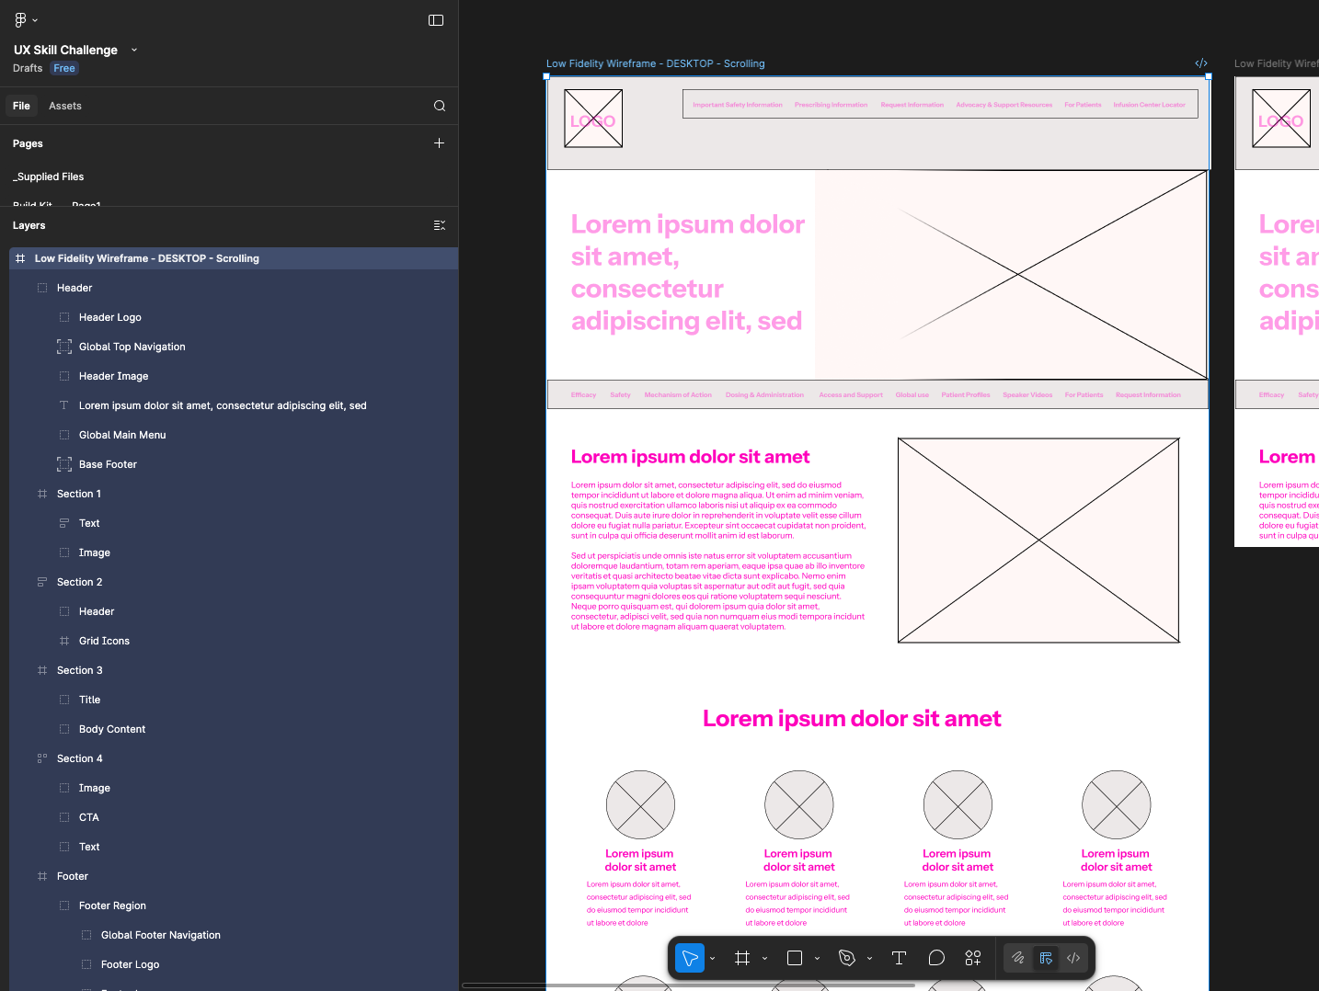Open the shape tools dropdown
The image size is (1319, 991).
point(815,958)
